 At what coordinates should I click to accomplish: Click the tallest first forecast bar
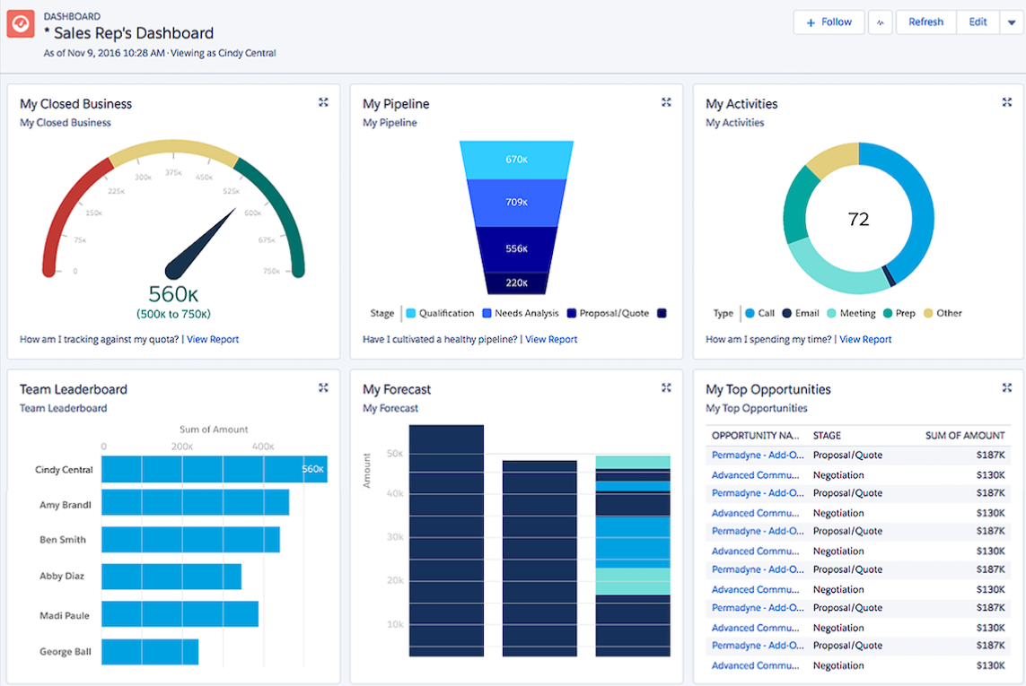(446, 541)
